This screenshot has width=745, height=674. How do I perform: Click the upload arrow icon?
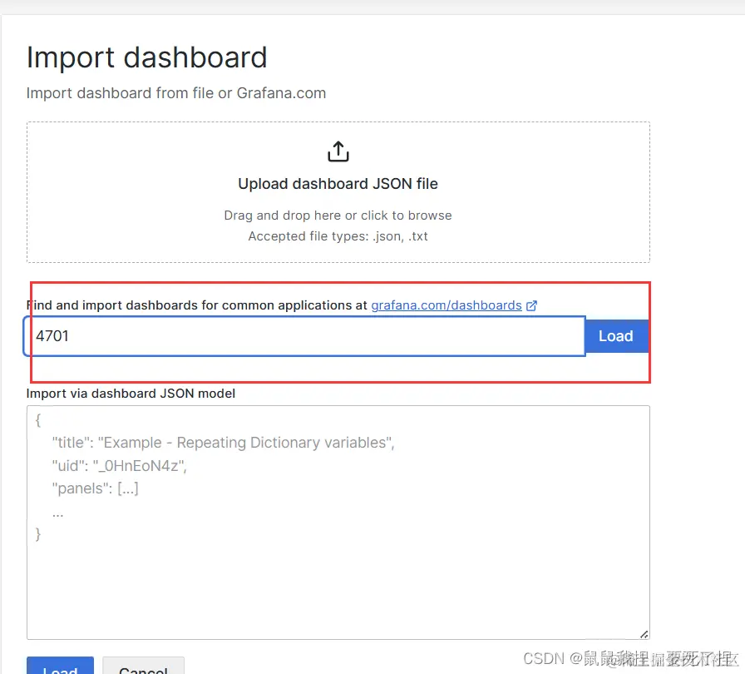click(x=338, y=151)
